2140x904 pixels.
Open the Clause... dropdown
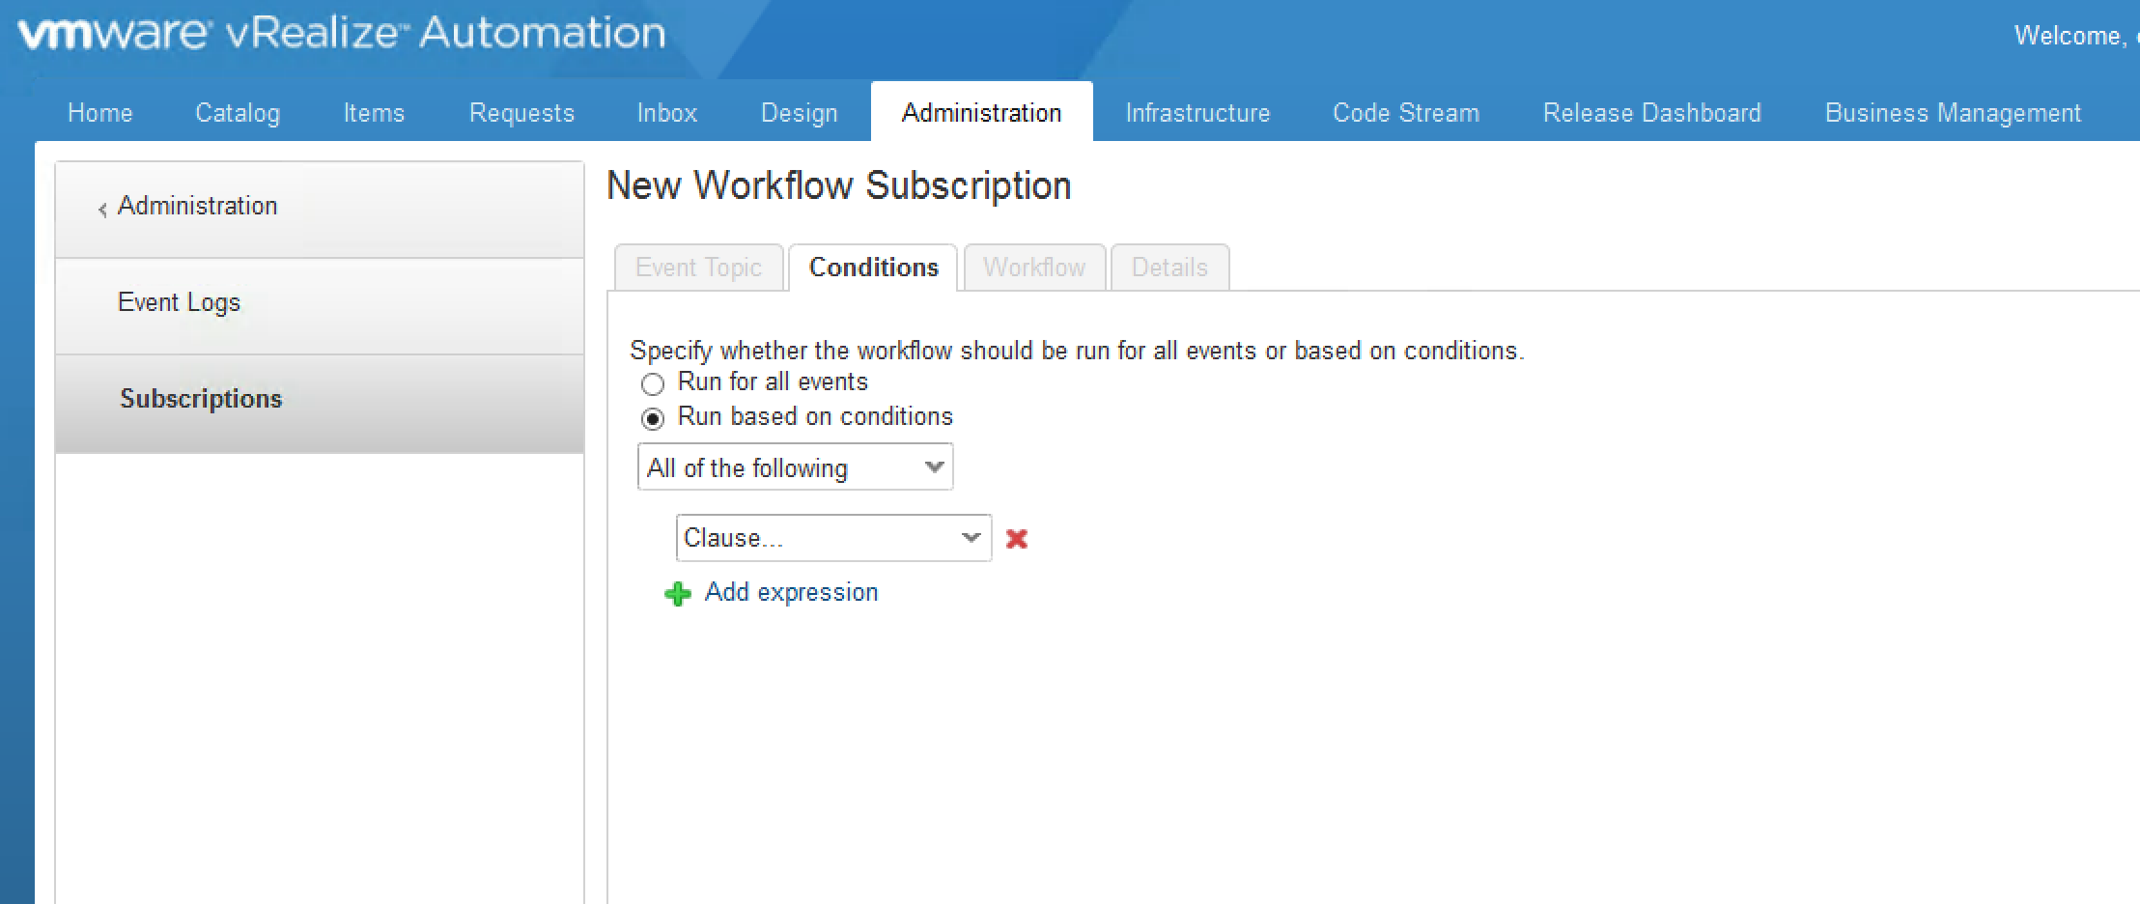click(x=833, y=538)
